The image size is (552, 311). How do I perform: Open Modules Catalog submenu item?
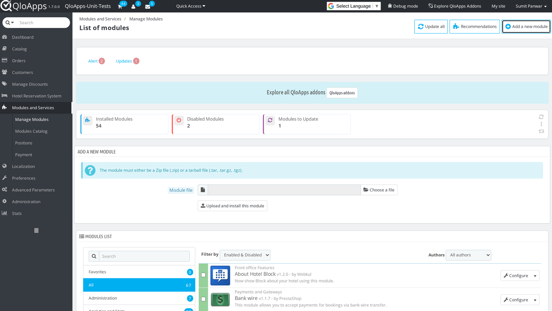[x=31, y=131]
